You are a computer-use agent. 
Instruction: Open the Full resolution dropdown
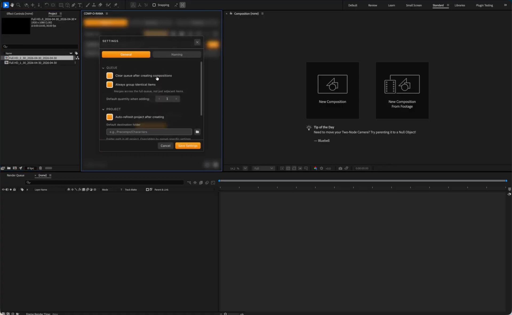point(263,168)
